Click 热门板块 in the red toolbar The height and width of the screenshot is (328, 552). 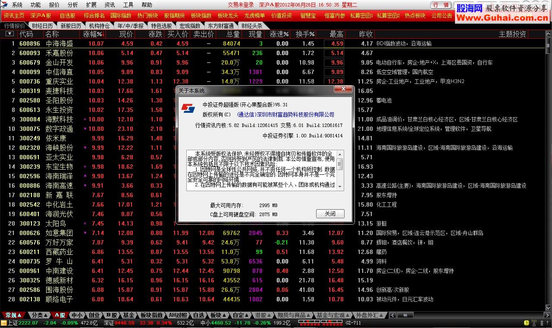click(x=147, y=15)
